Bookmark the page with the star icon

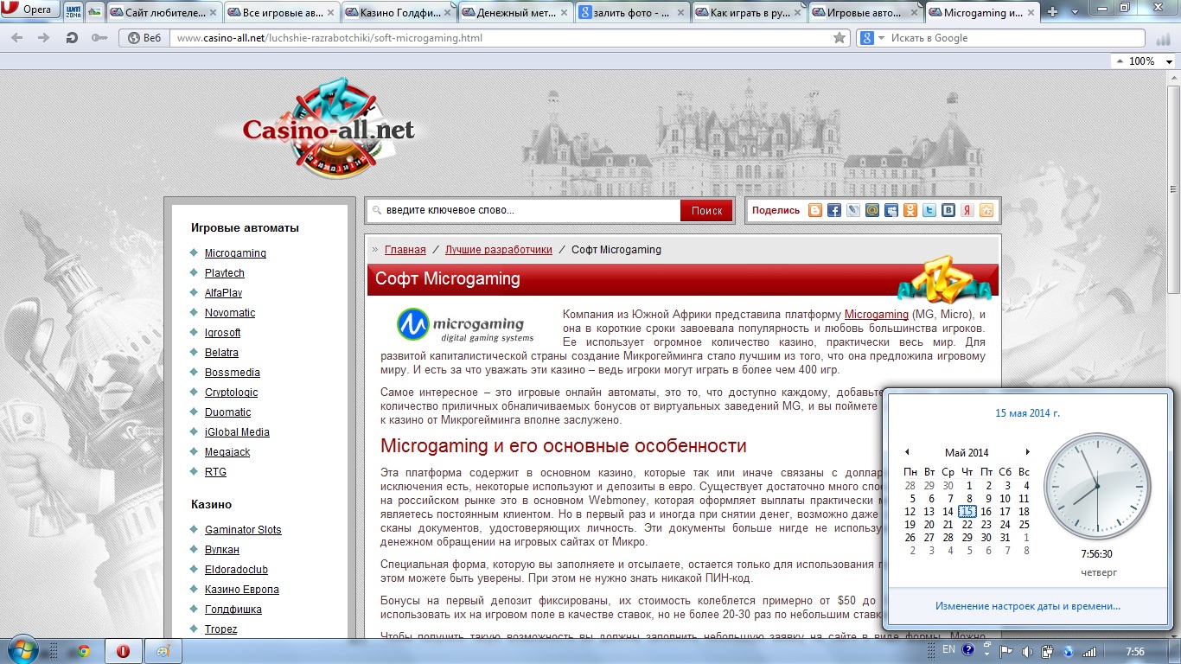(839, 38)
